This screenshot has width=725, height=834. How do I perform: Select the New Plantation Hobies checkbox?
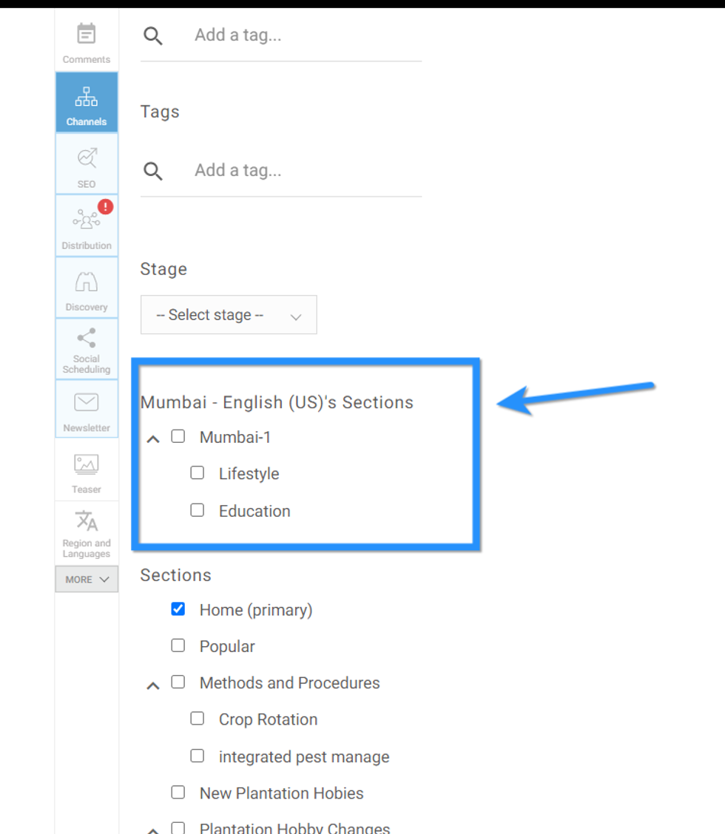coord(178,793)
